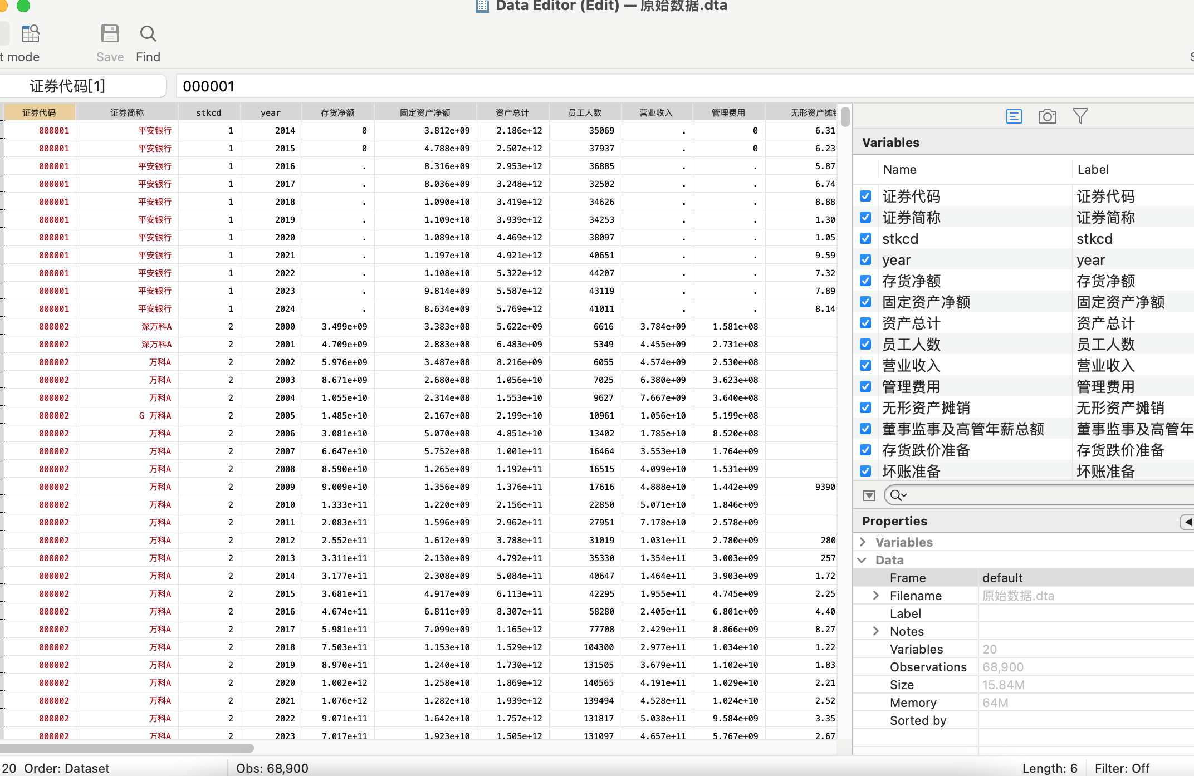Open the Find magnifier tool
This screenshot has width=1194, height=776.
[148, 35]
